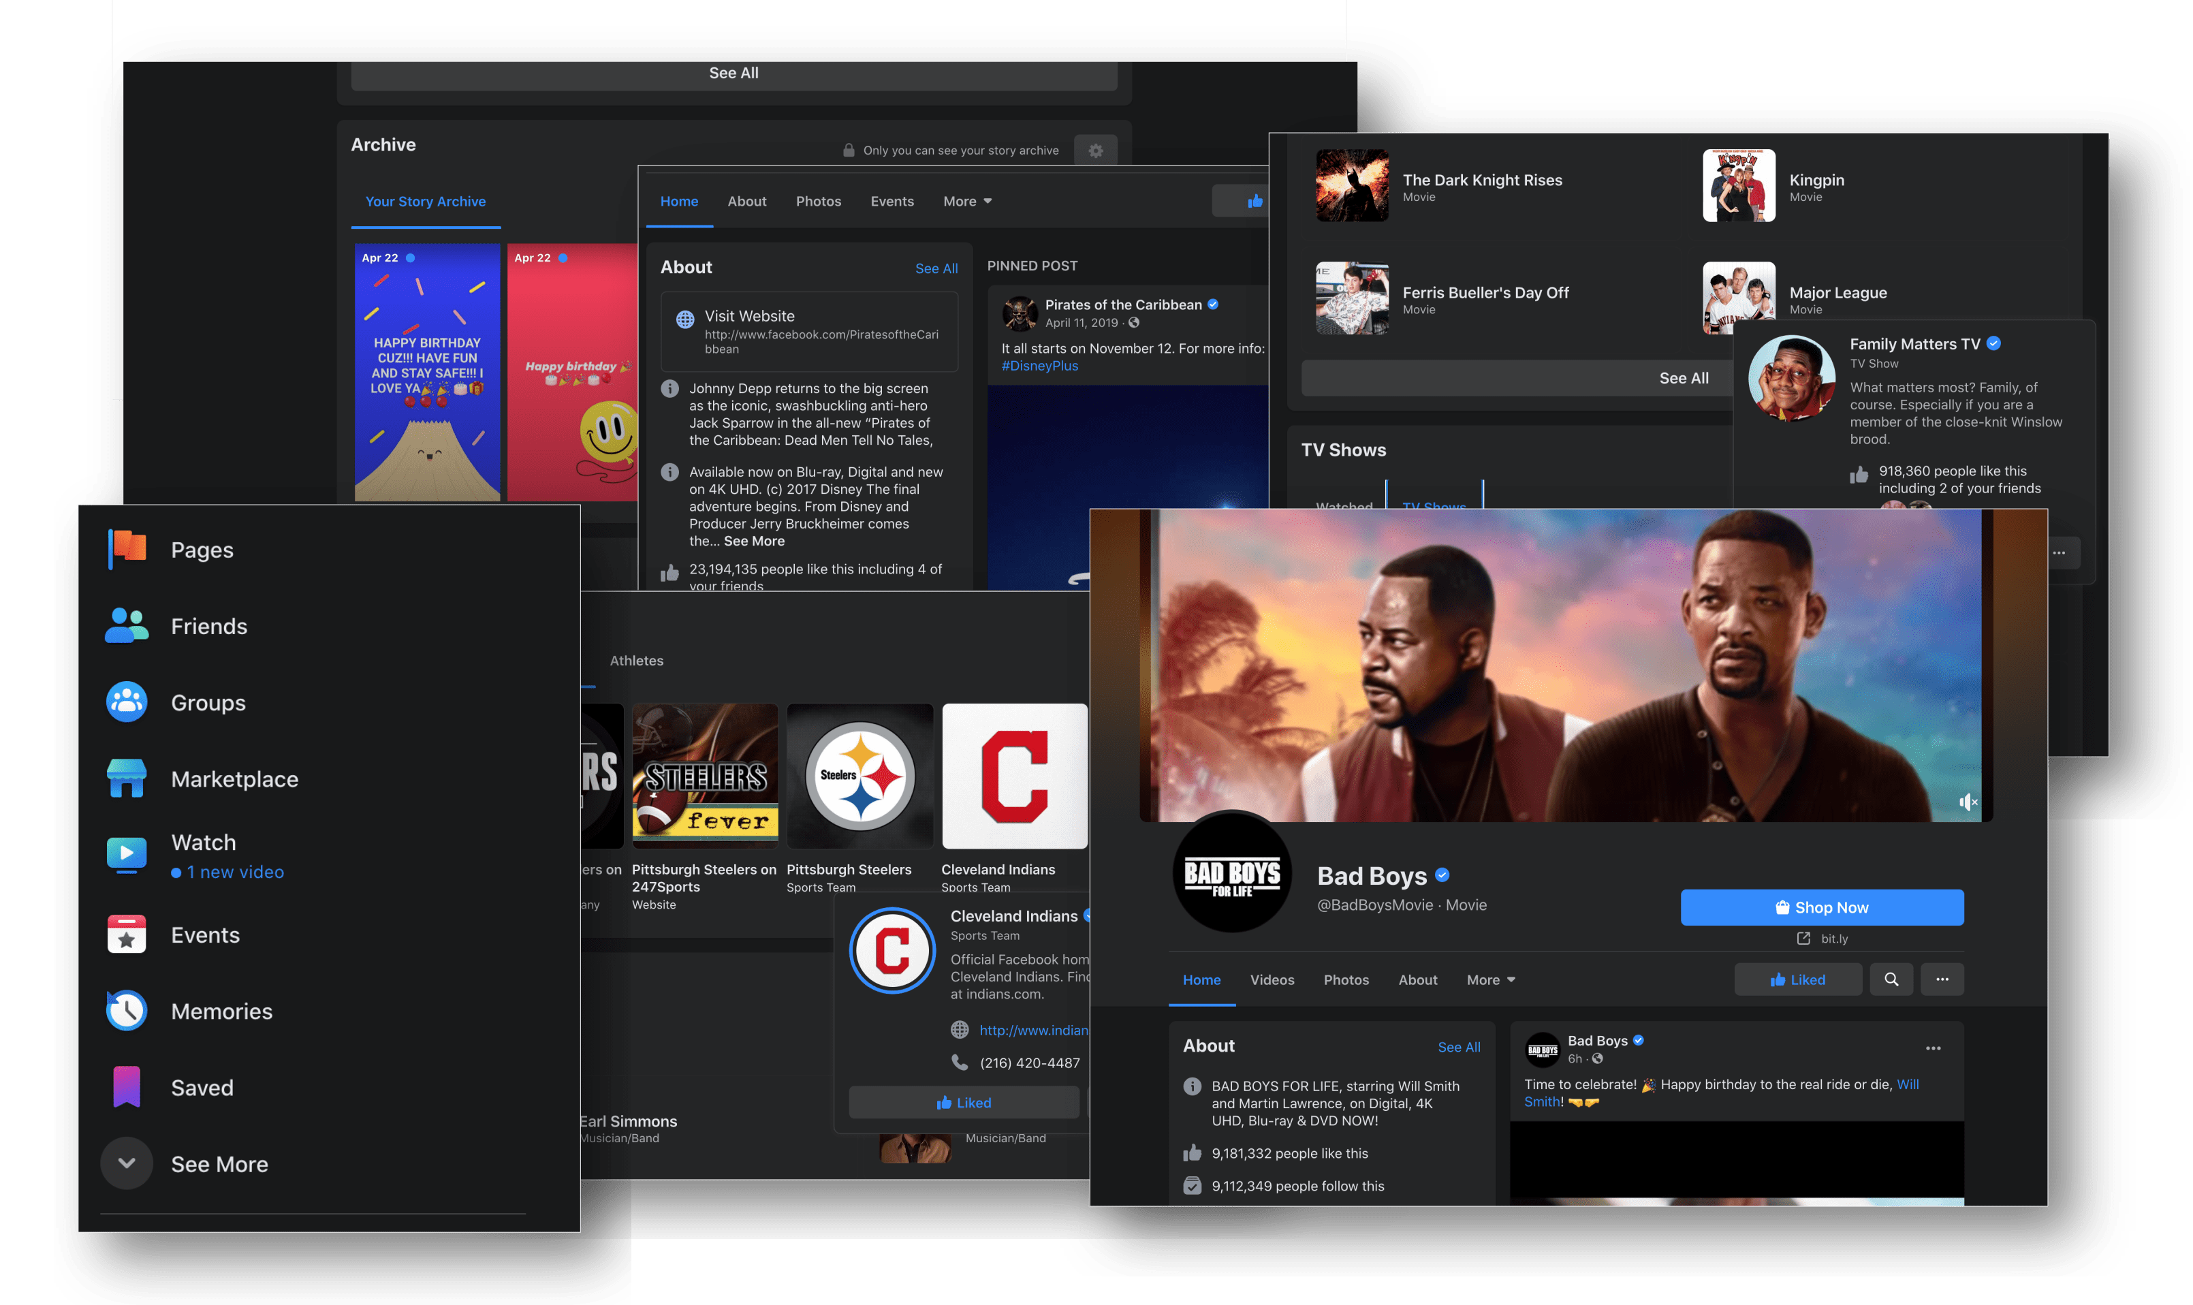Open Kingpin movie poster thumbnail
The image size is (2193, 1305).
click(x=1739, y=185)
